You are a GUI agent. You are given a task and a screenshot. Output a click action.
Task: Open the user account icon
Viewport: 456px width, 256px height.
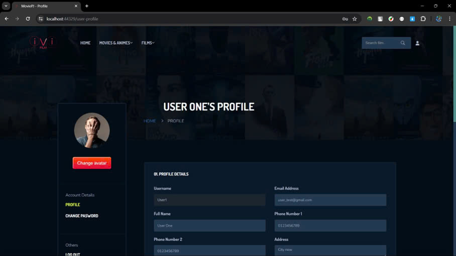(417, 43)
